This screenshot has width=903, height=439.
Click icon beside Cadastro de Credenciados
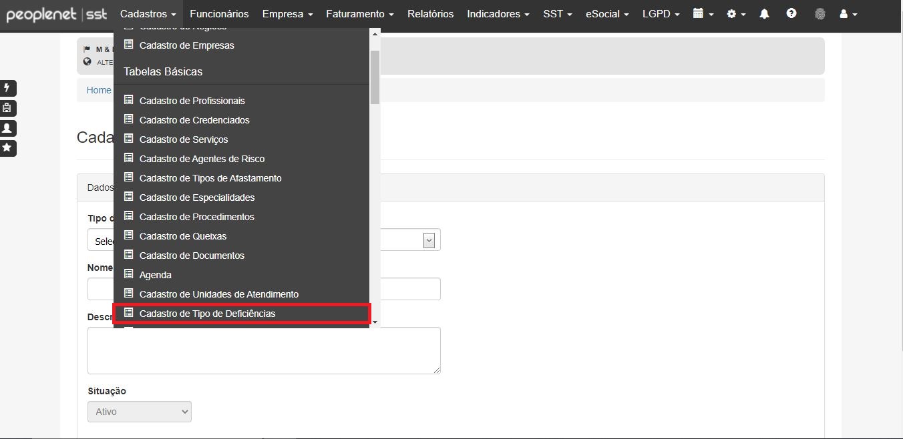(x=129, y=119)
